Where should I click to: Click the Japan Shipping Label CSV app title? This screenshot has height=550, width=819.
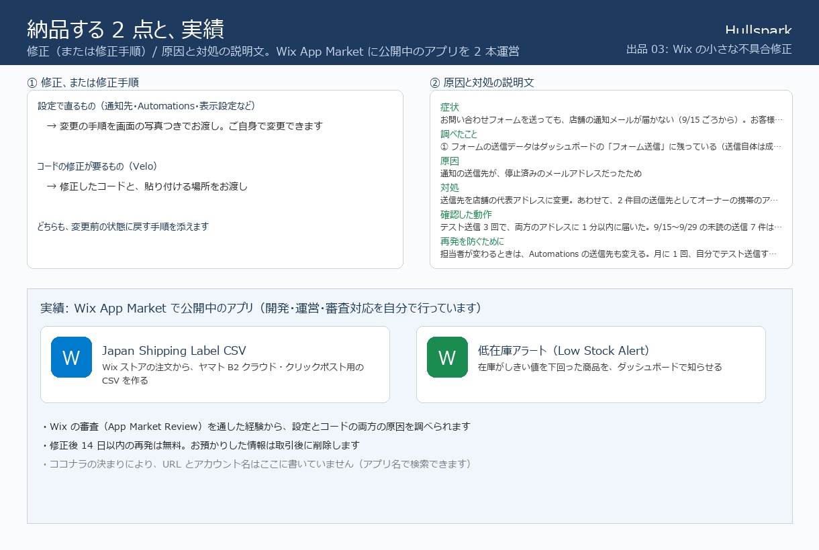tap(174, 351)
